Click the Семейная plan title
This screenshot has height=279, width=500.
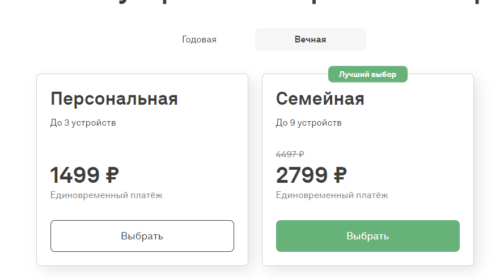[x=320, y=99]
